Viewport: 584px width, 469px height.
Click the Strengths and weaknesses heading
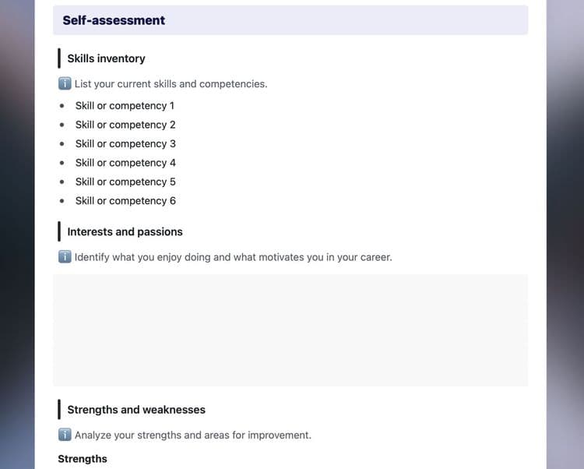[x=136, y=410]
